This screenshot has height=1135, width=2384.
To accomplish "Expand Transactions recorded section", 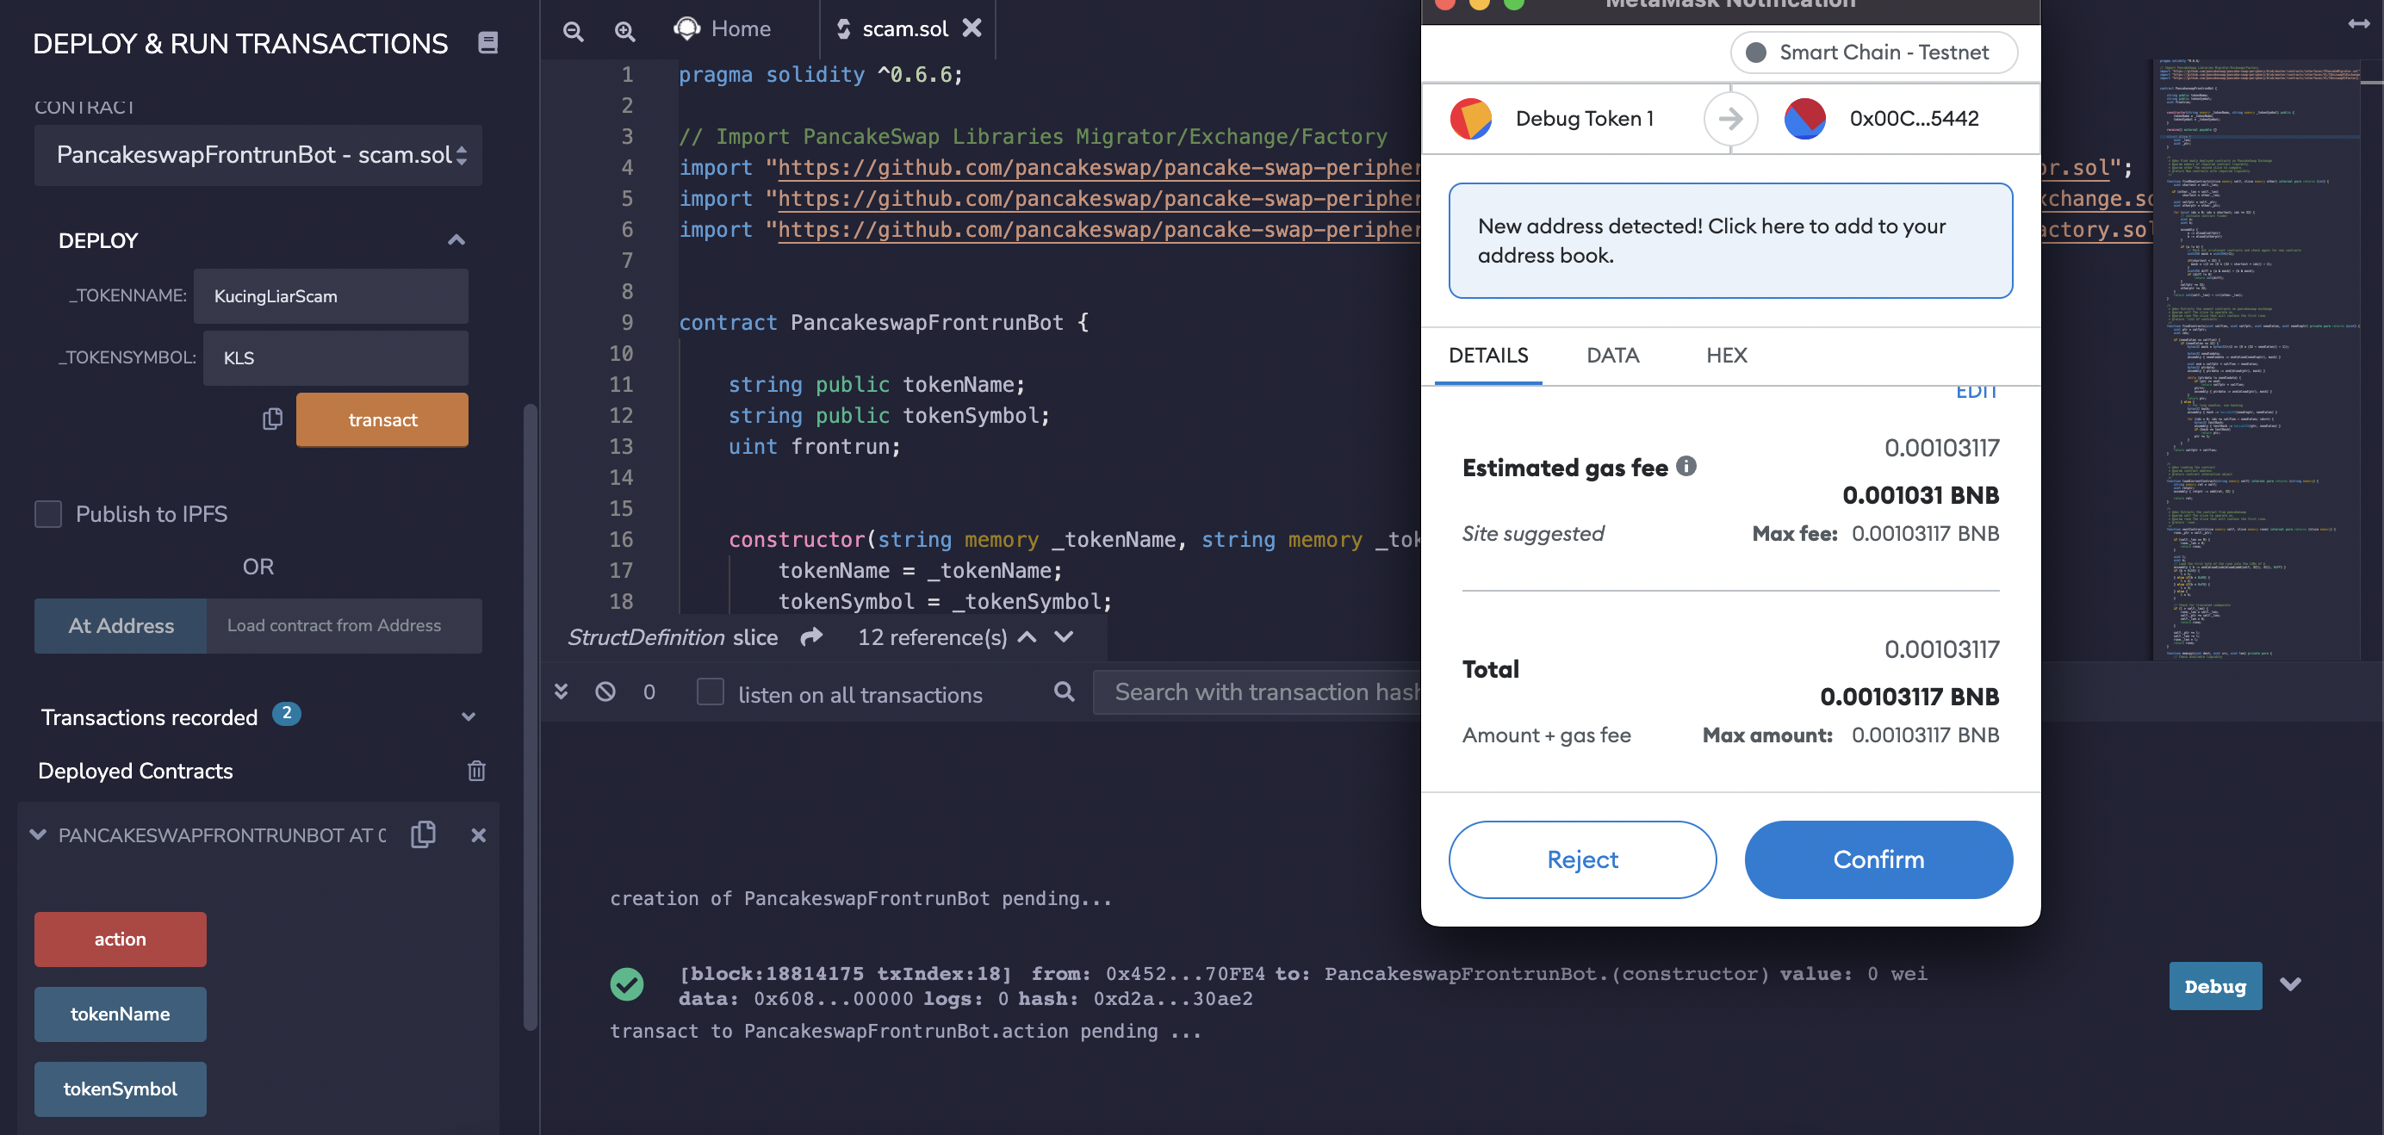I will [x=469, y=716].
